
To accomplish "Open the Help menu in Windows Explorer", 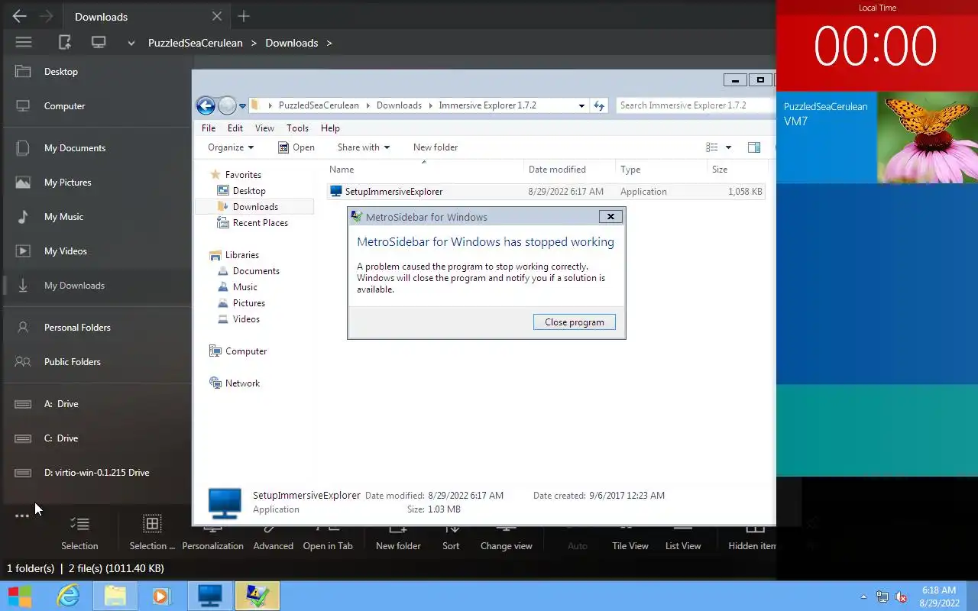I will tap(330, 128).
